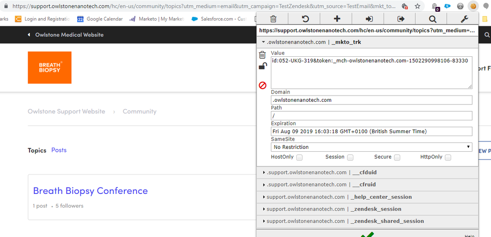Block the _mkto_trk cookie with red icon

[x=262, y=85]
